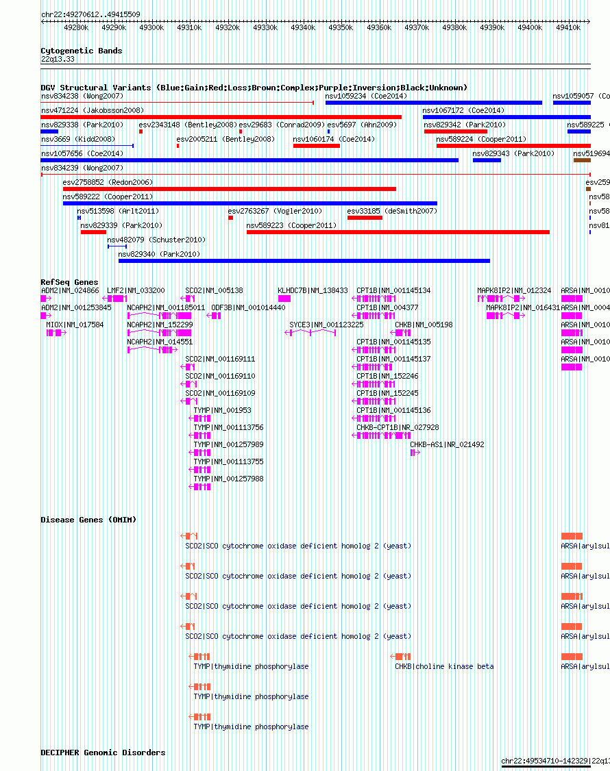Select the nsv829338 (Park2010) blue bar
This screenshot has width=610, height=771.
(49, 131)
